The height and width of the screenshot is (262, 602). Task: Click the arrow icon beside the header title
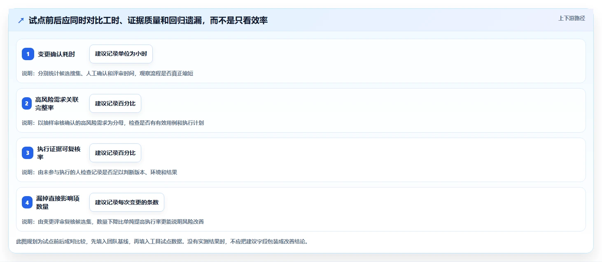pyautogui.click(x=21, y=21)
